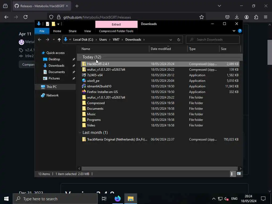Open the address bar history dropdown
The image size is (272, 204).
(x=171, y=40)
